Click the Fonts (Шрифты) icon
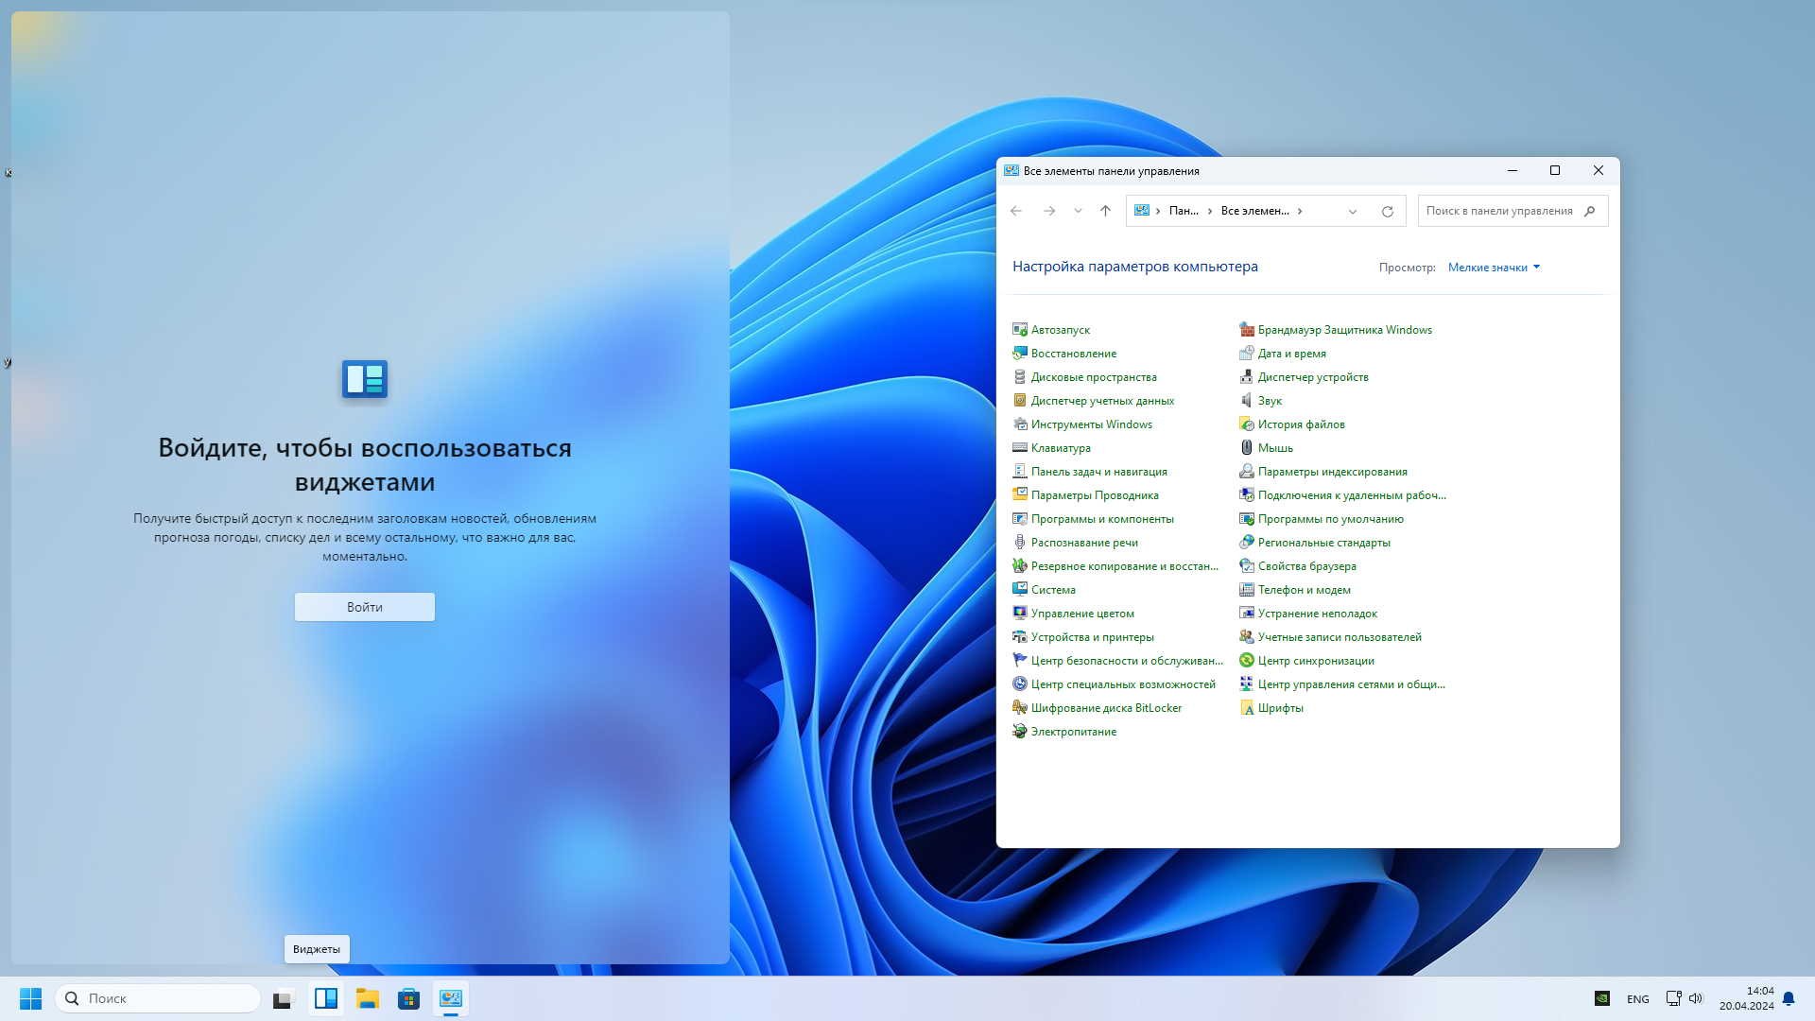 click(x=1246, y=708)
